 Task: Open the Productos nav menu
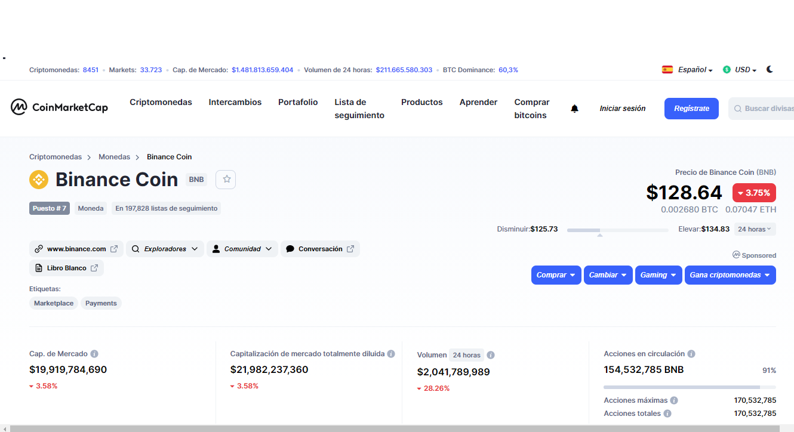coord(422,102)
